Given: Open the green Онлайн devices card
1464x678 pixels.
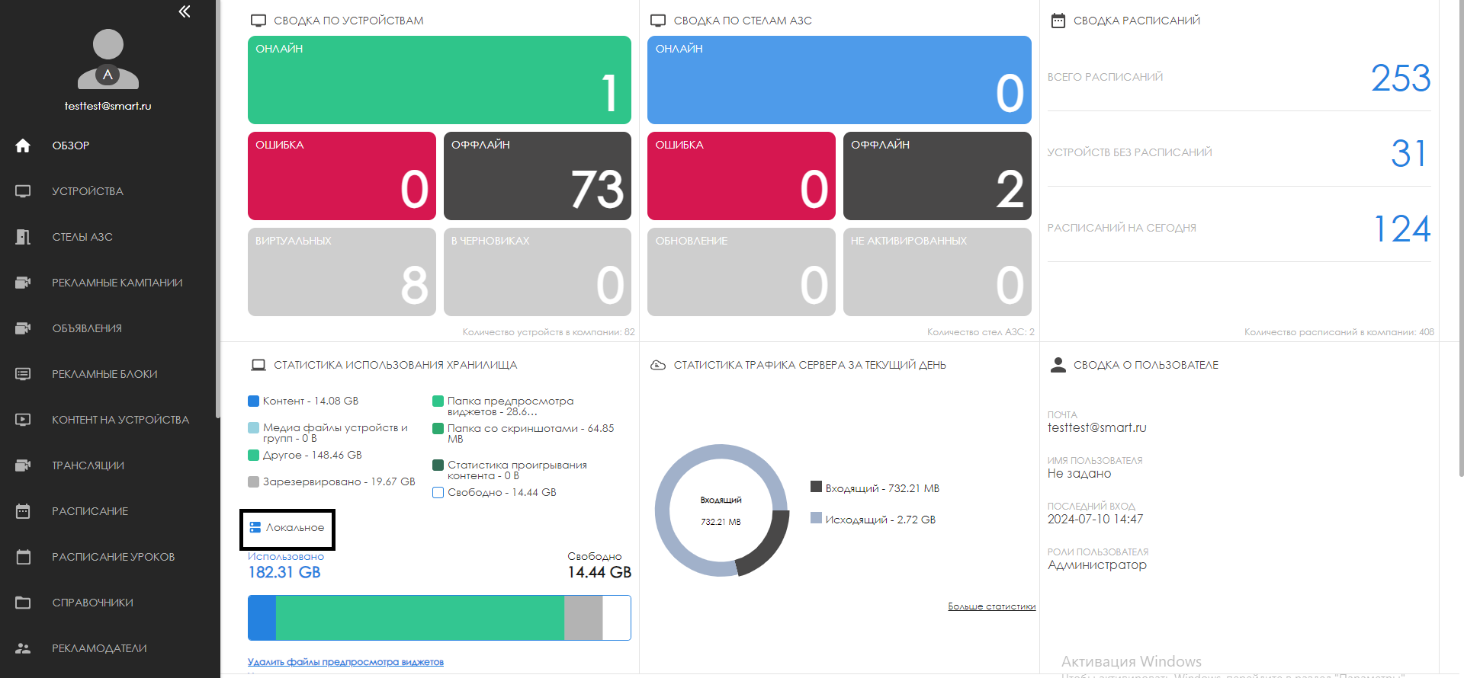Looking at the screenshot, I should [439, 80].
